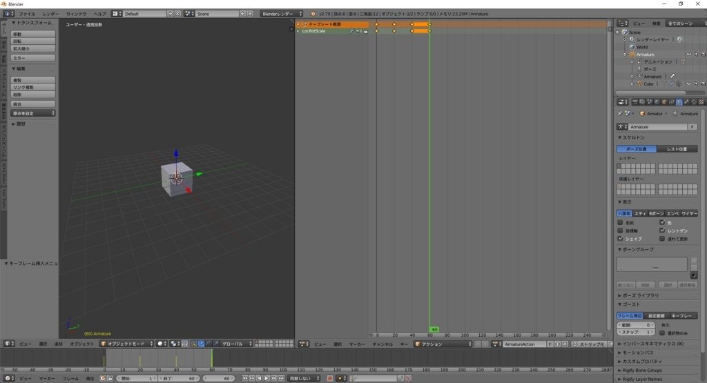This screenshot has height=383, width=707.
Task: Open the マーカー menu in dope sheet header
Action: pos(357,344)
